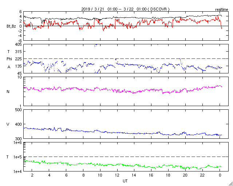Click the 'Phi' axis label
Viewport: 233px width, 186px height.
point(9,59)
